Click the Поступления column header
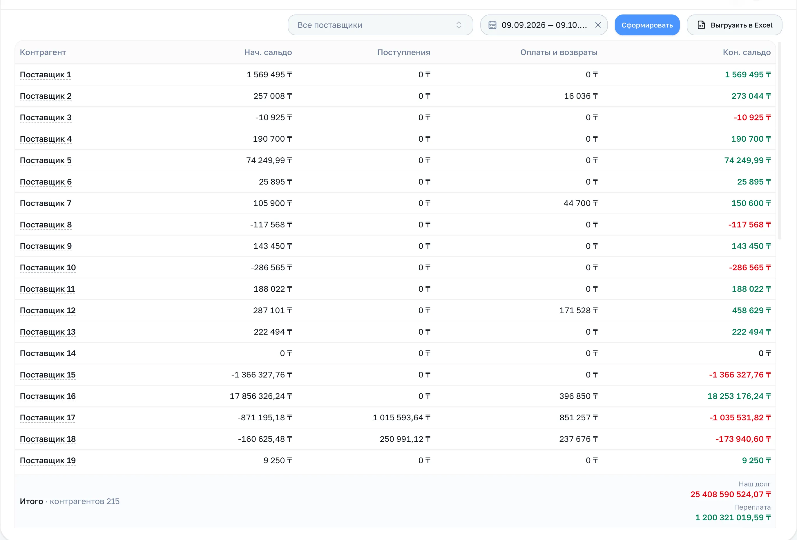Viewport: 797px width, 540px height. pos(404,52)
